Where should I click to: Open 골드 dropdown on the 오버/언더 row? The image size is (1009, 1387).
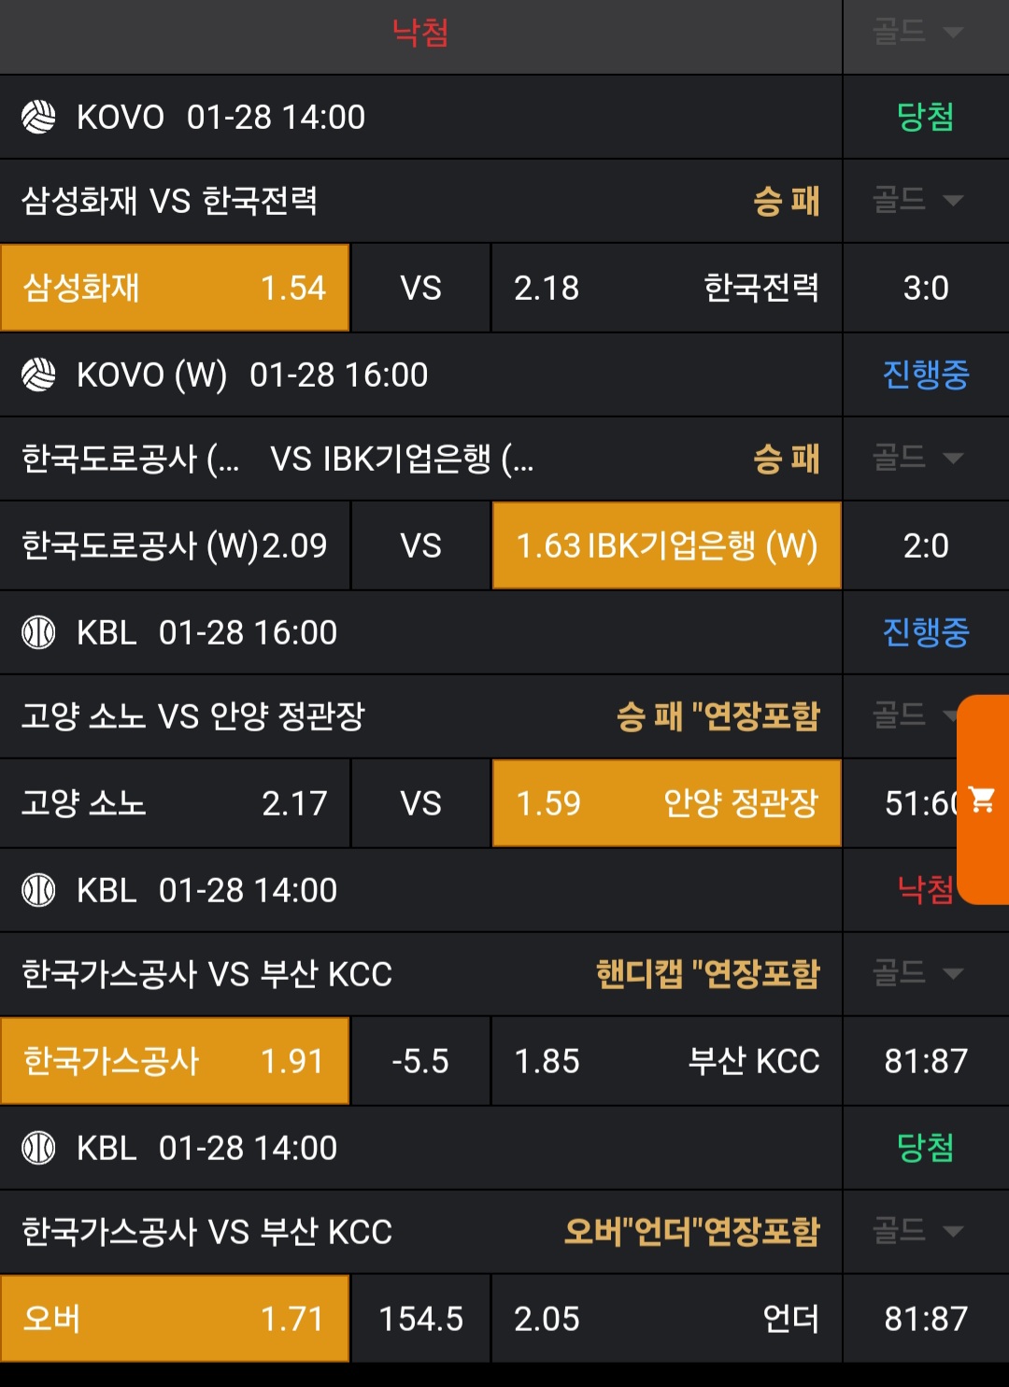pyautogui.click(x=917, y=1231)
